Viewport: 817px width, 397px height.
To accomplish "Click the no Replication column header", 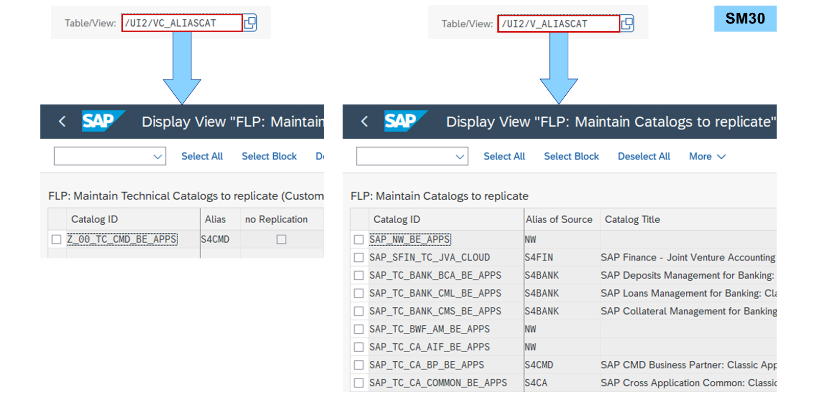I will click(282, 219).
